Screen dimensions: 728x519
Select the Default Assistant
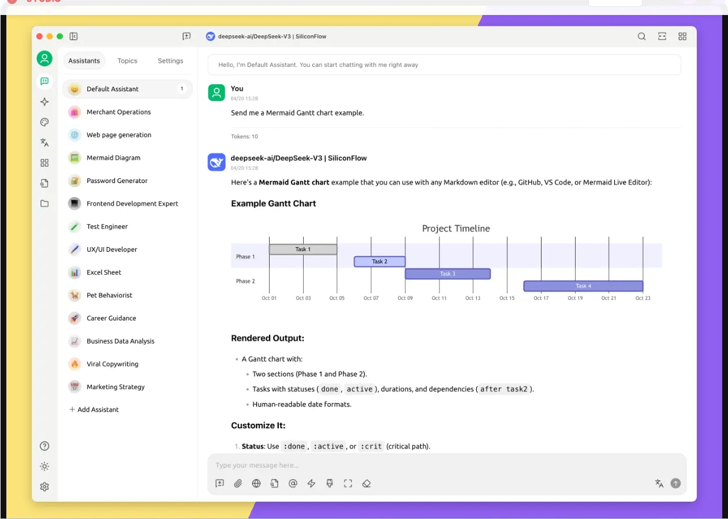coord(128,89)
